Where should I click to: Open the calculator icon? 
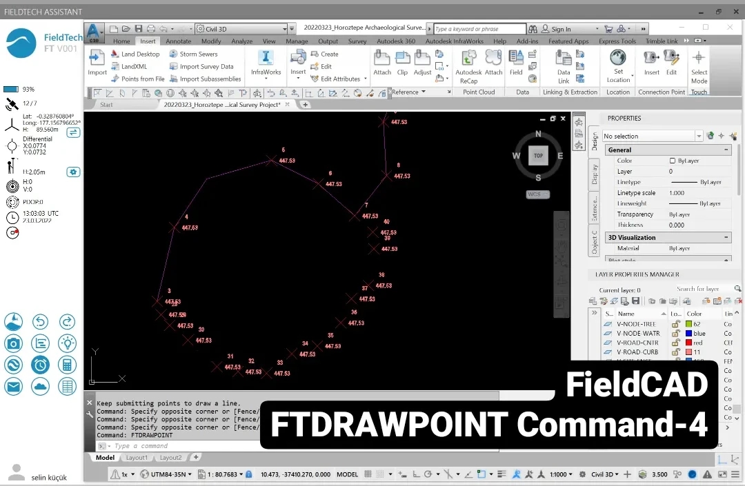click(x=67, y=365)
